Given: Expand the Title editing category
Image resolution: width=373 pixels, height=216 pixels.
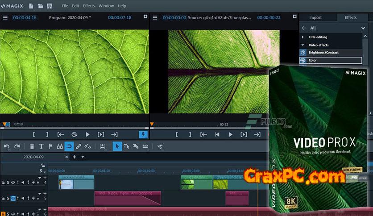Looking at the screenshot, I should coord(319,37).
